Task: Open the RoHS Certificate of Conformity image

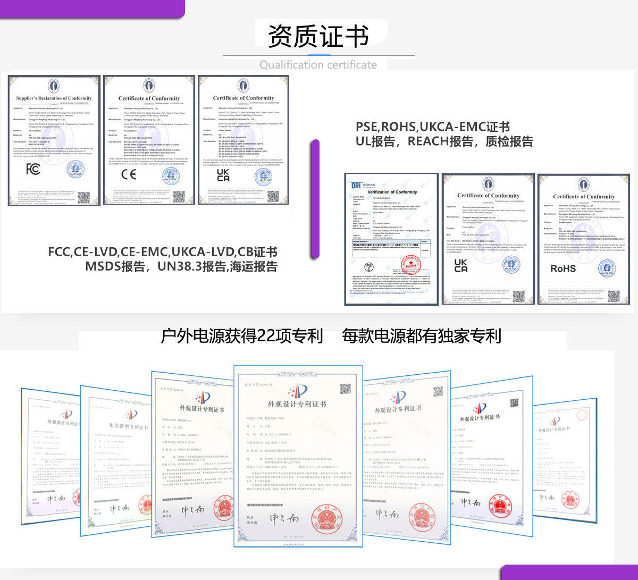Action: pyautogui.click(x=583, y=239)
